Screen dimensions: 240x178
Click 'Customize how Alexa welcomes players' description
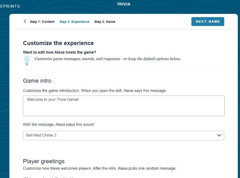100,168
